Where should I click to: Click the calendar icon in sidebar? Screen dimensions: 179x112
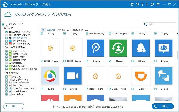click(10, 80)
